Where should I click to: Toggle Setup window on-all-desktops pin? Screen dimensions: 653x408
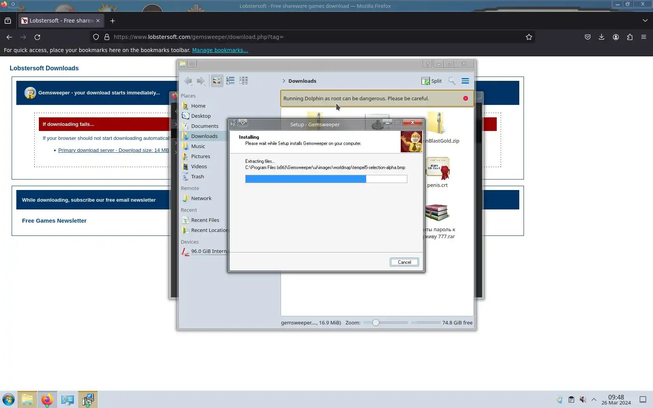click(x=243, y=123)
